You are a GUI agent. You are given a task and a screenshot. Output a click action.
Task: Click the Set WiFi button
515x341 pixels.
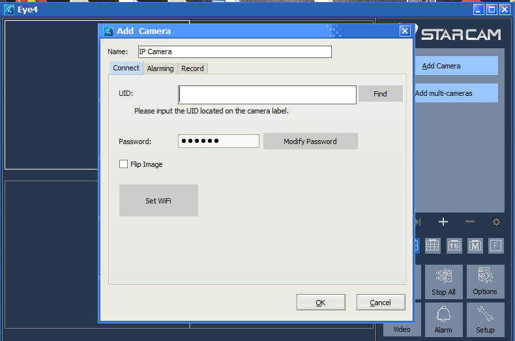(158, 200)
